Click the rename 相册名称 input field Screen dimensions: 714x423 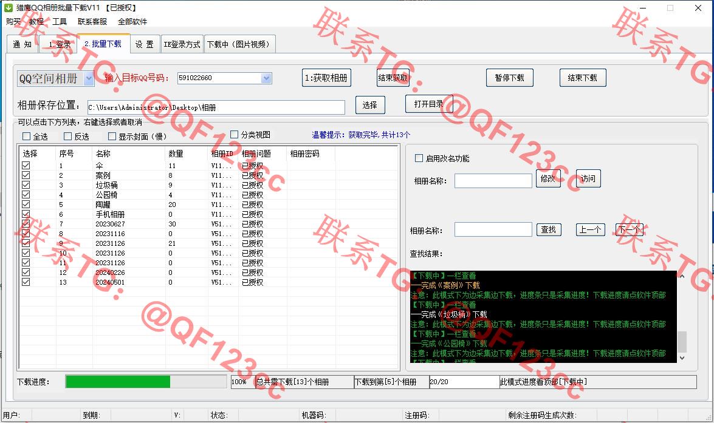493,181
